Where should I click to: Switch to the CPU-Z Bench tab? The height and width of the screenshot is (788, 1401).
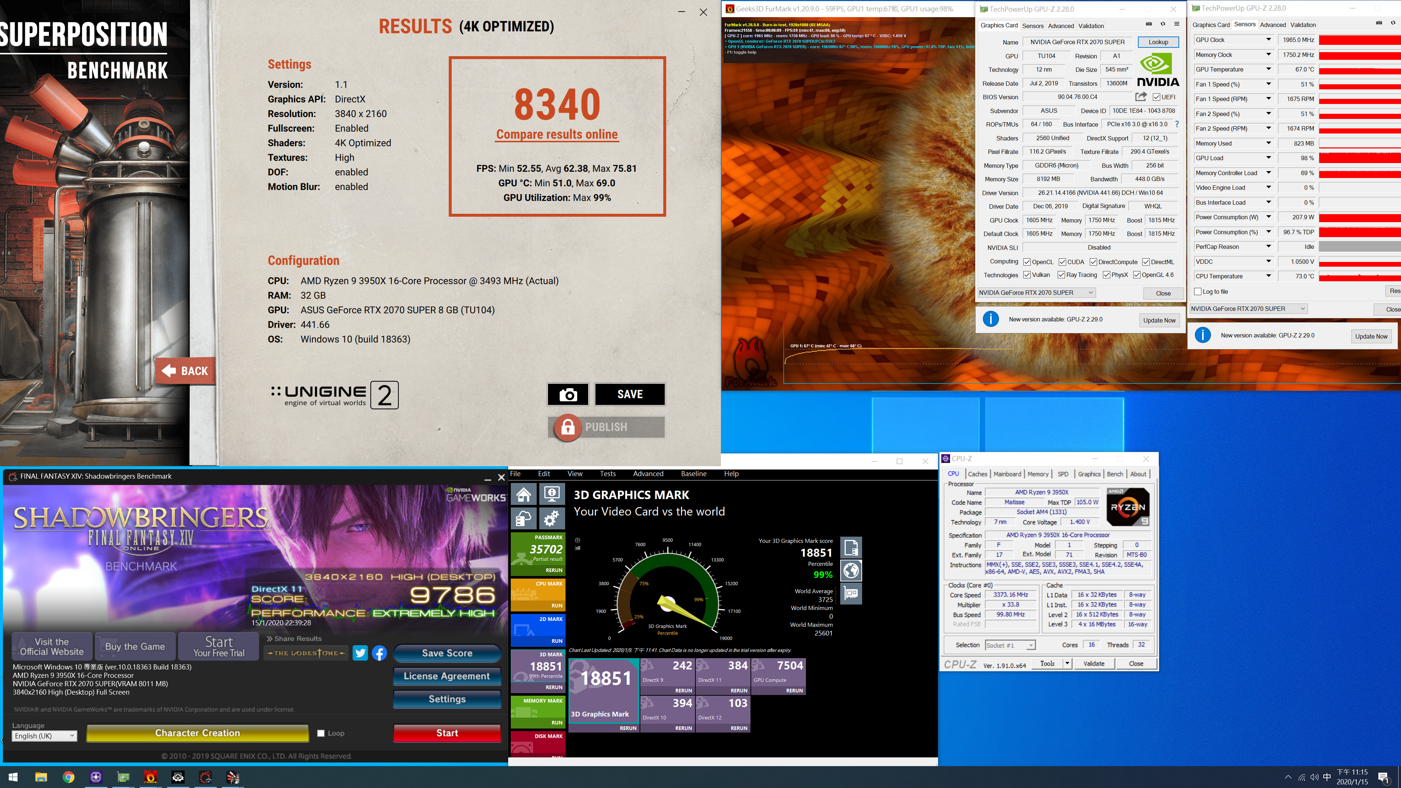(x=1114, y=474)
